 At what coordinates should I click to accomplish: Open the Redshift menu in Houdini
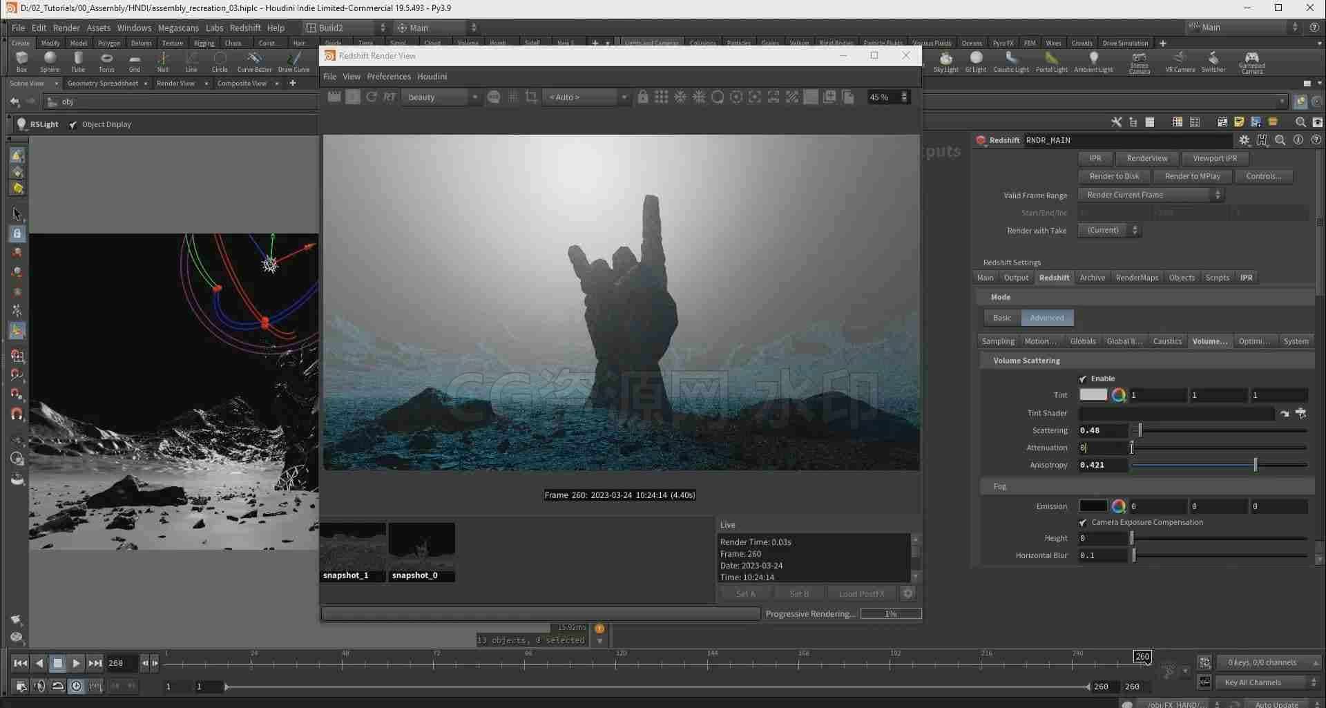click(245, 28)
